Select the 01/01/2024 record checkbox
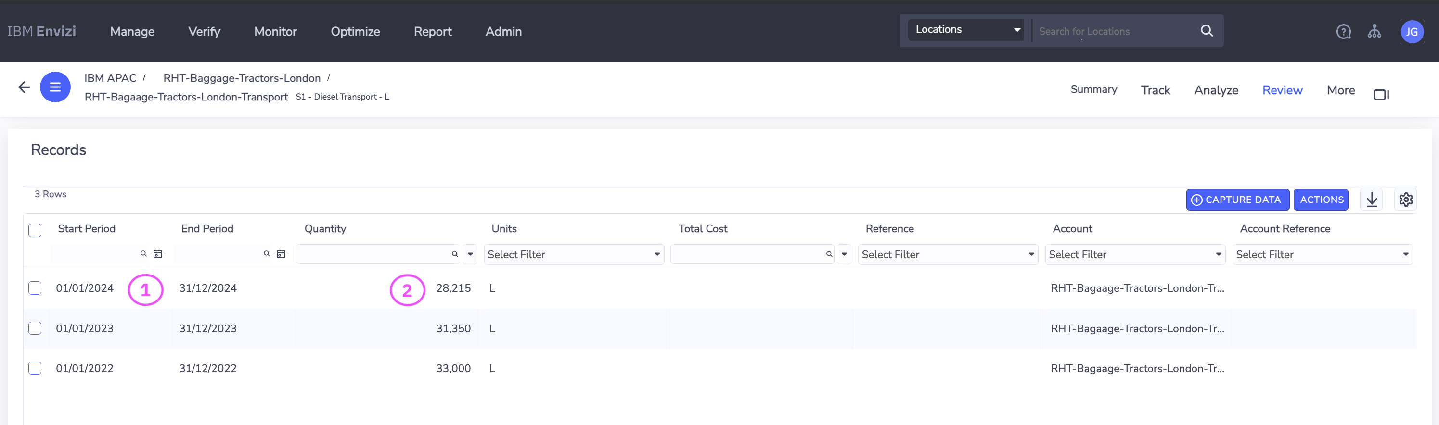The image size is (1439, 425). pos(35,288)
